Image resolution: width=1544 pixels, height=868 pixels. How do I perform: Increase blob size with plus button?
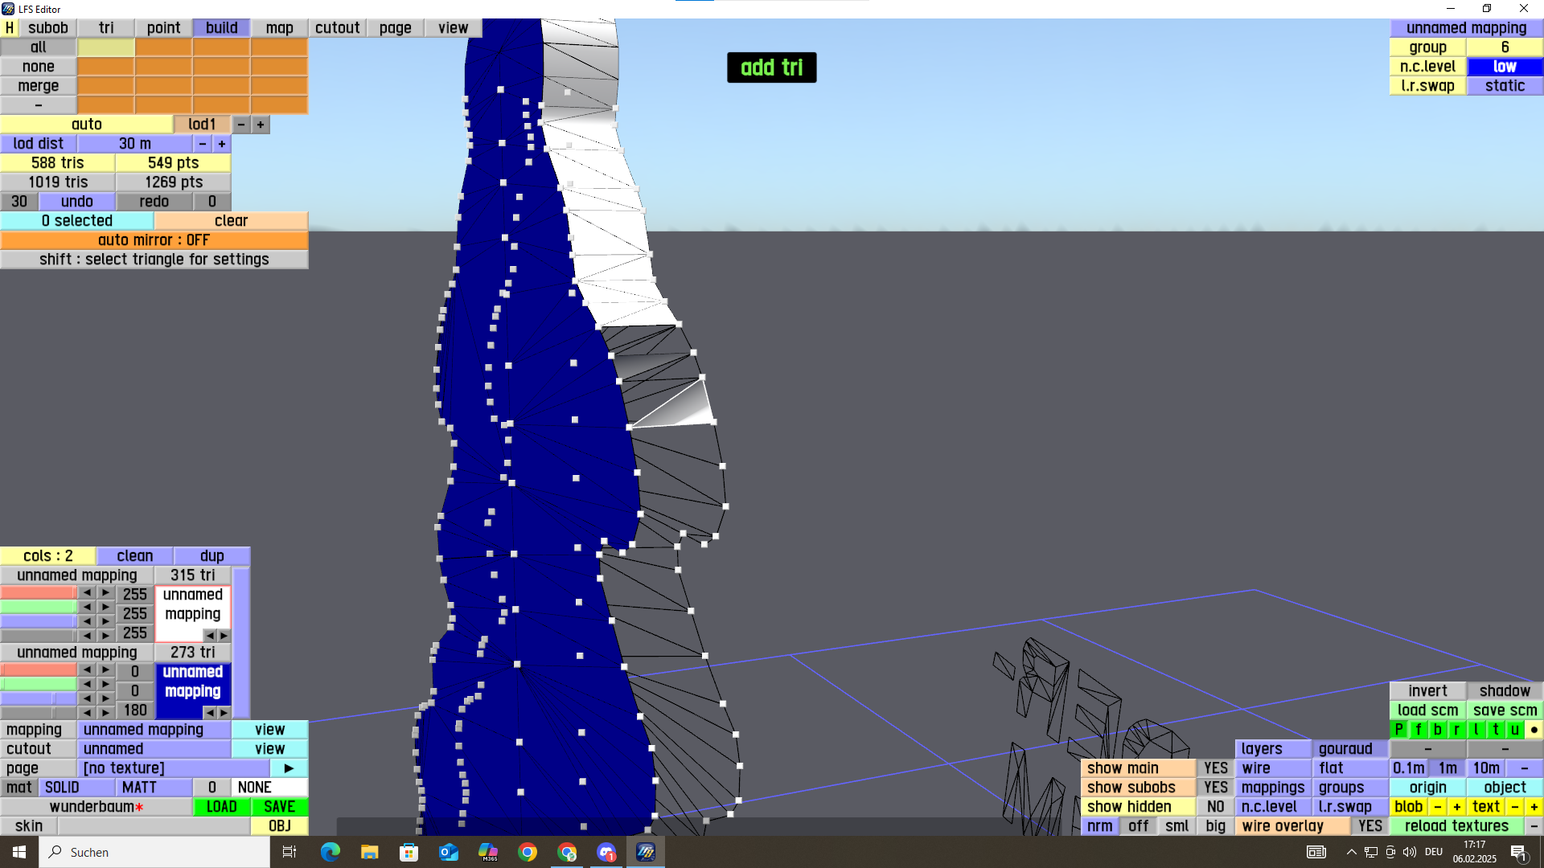(x=1456, y=807)
